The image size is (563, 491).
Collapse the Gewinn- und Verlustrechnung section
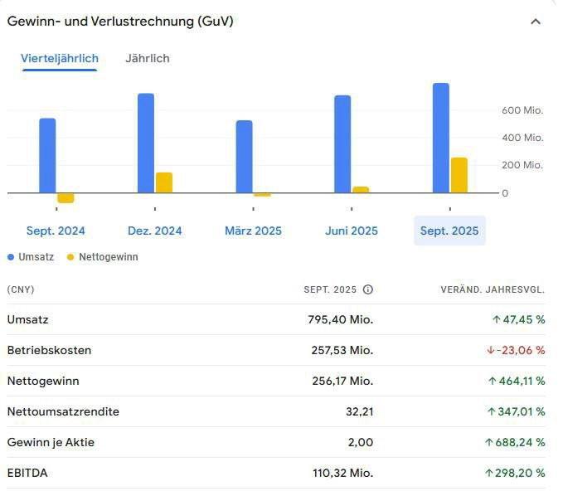(x=536, y=22)
